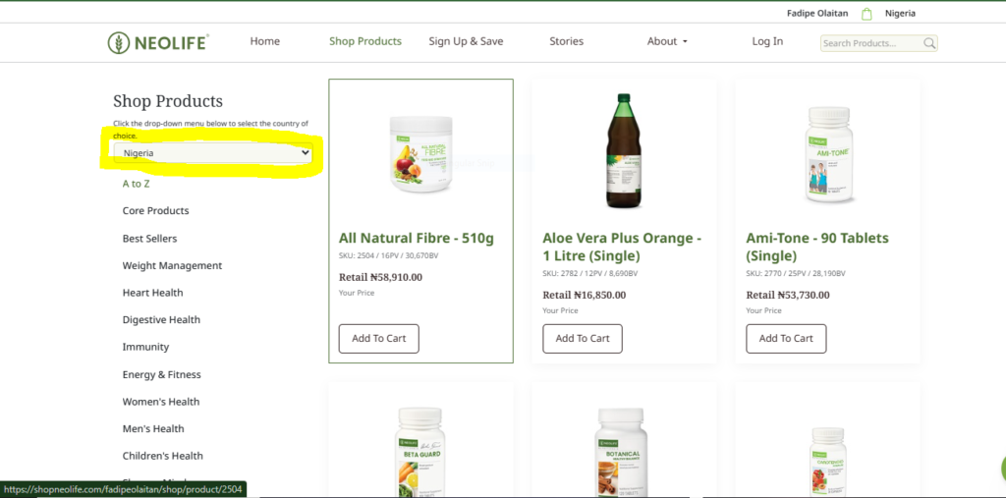Screen dimensions: 1006x498
Task: Select the Best Sellers category
Action: point(149,238)
